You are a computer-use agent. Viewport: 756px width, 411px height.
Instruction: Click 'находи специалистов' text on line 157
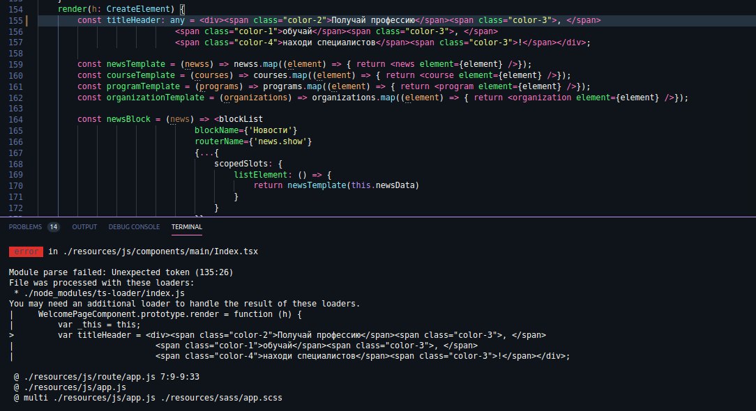[328, 42]
